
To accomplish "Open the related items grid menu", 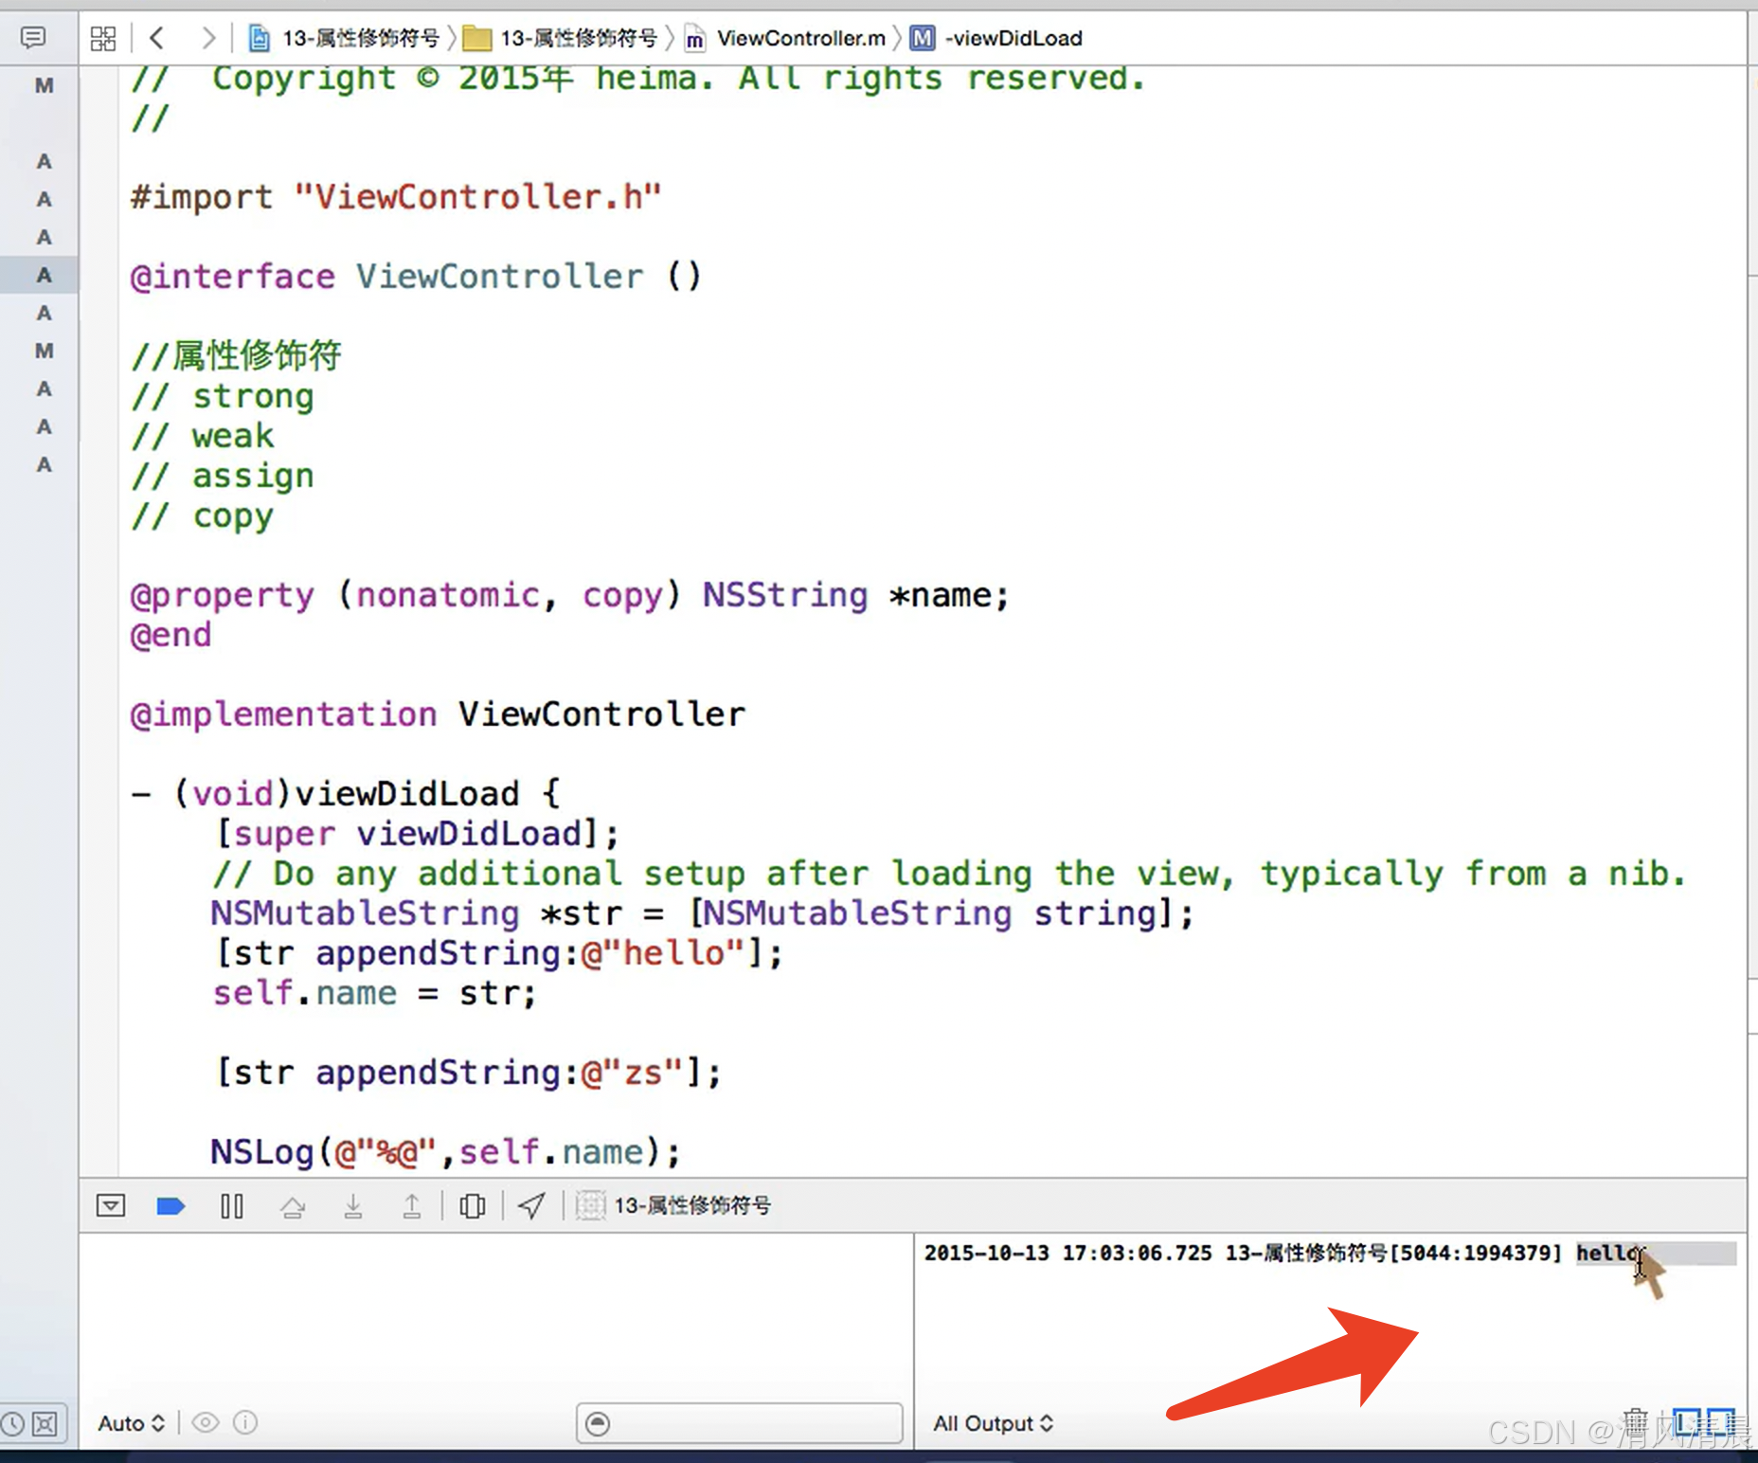I will pos(102,39).
